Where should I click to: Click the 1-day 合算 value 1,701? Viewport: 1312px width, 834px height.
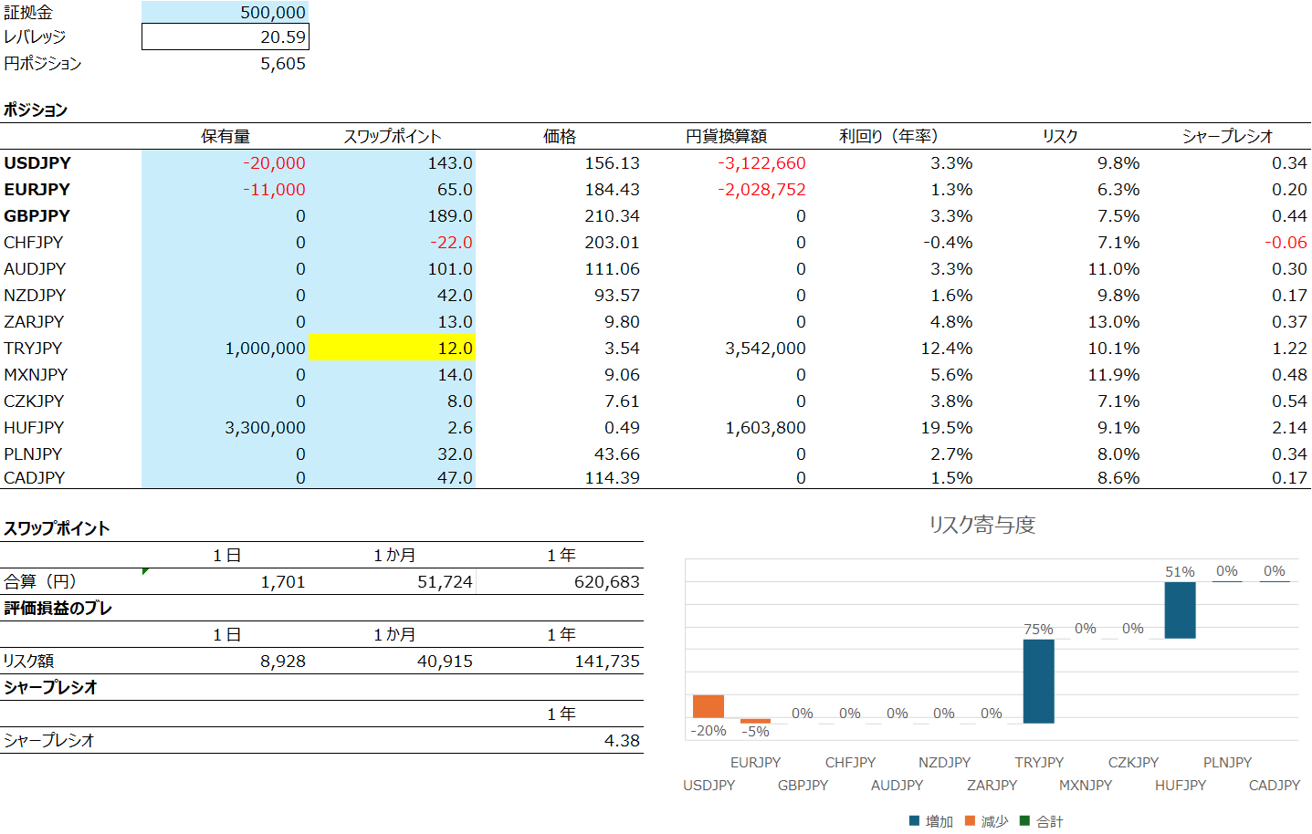click(226, 581)
